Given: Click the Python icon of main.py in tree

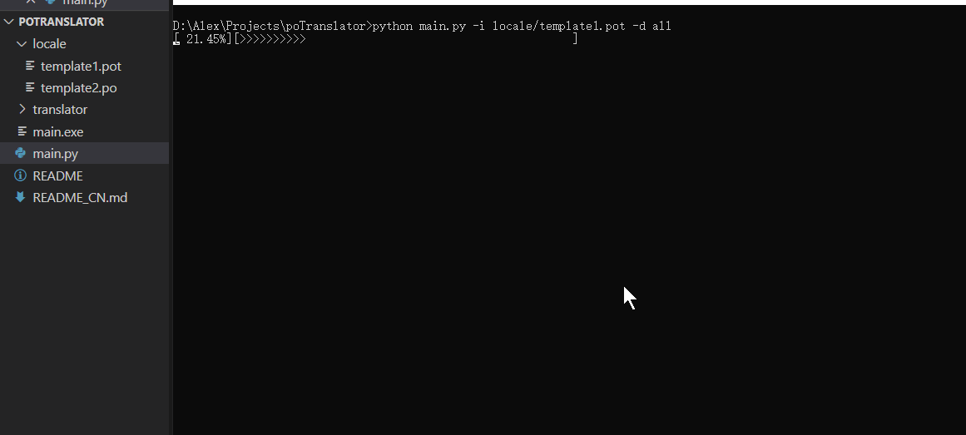Looking at the screenshot, I should click(x=20, y=153).
